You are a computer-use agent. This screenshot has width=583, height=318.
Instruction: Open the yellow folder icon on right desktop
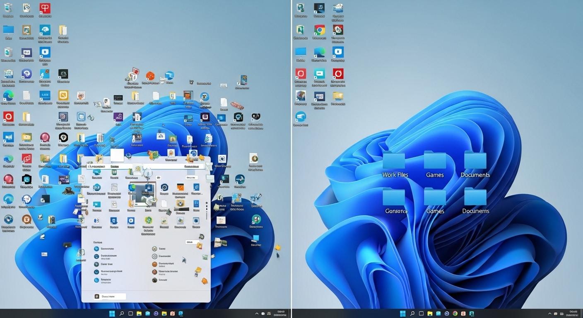tap(338, 96)
